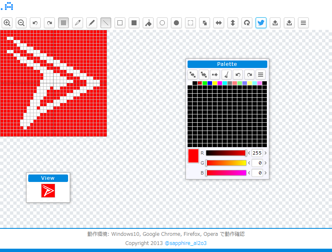Select the cyan palette swatch
The image size is (332, 252).
[x=225, y=83]
